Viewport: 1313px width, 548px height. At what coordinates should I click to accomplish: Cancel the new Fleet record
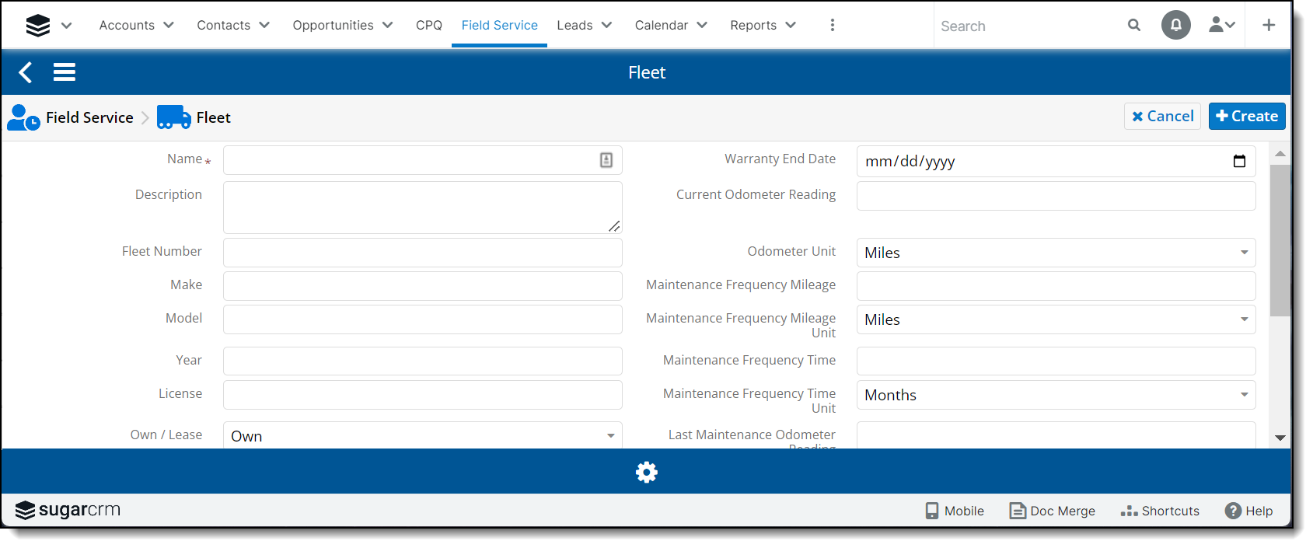tap(1162, 116)
